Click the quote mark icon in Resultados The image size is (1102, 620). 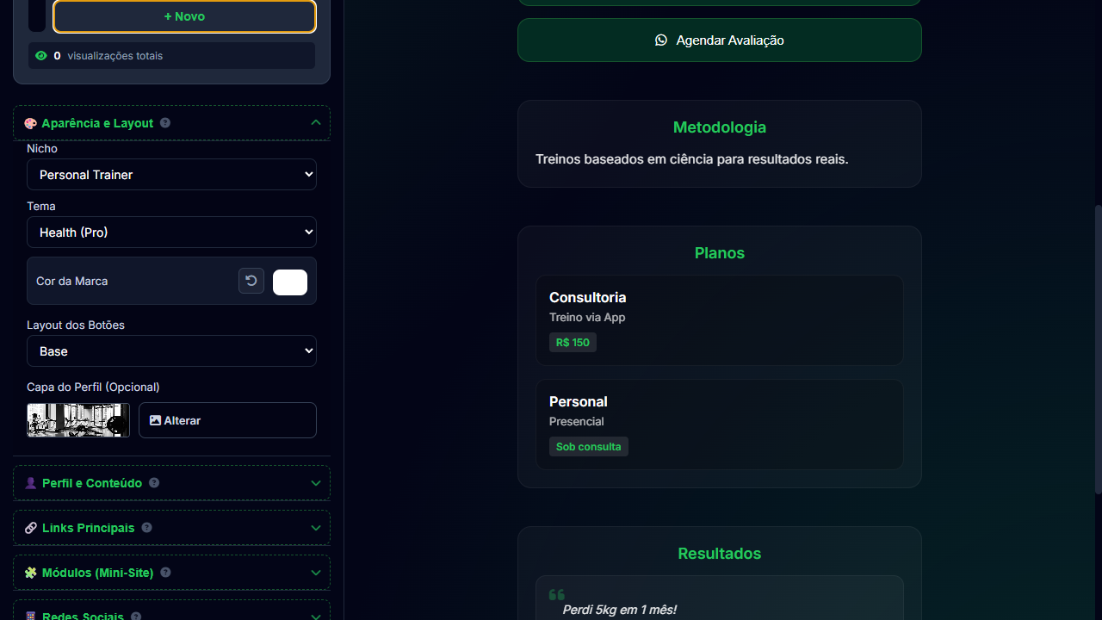556,594
